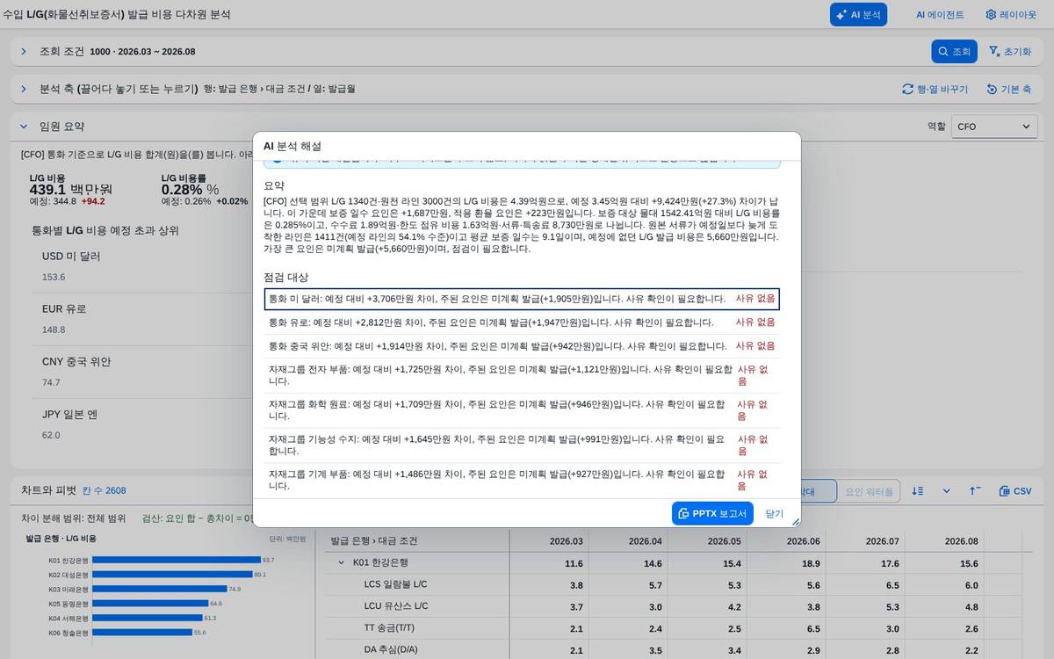Image resolution: width=1054 pixels, height=659 pixels.
Task: Export the table to CSV
Action: (x=1015, y=491)
